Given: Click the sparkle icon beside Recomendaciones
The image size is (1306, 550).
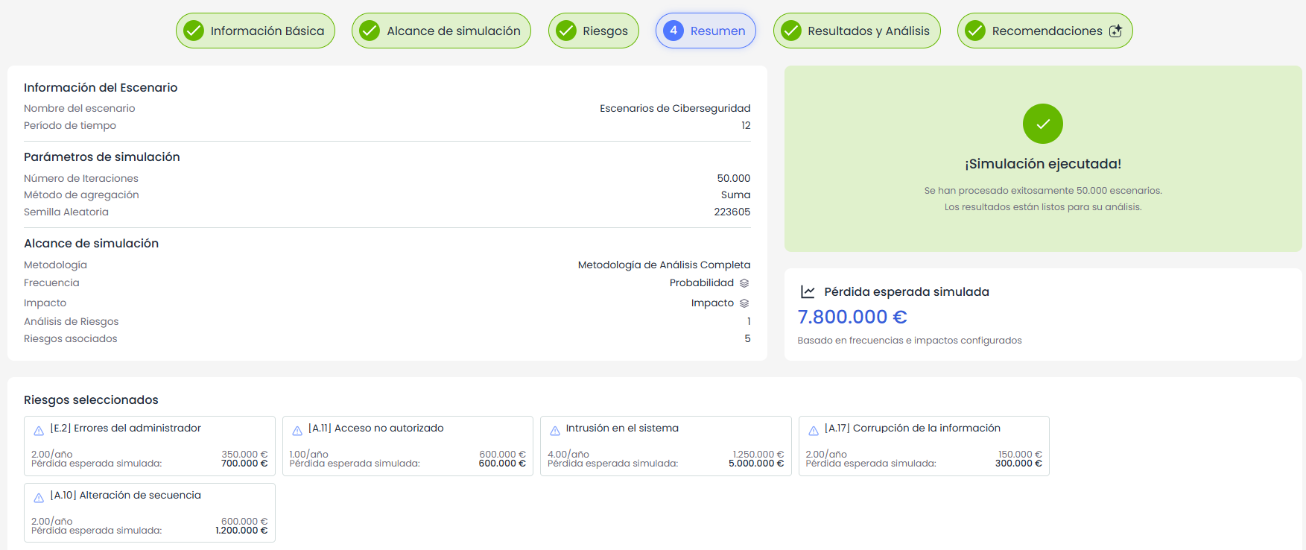Looking at the screenshot, I should pyautogui.click(x=1115, y=31).
